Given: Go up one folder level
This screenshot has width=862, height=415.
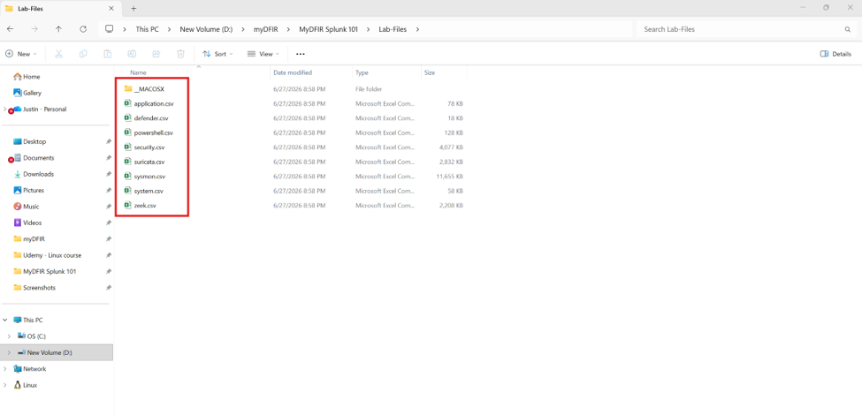Looking at the screenshot, I should coord(59,29).
